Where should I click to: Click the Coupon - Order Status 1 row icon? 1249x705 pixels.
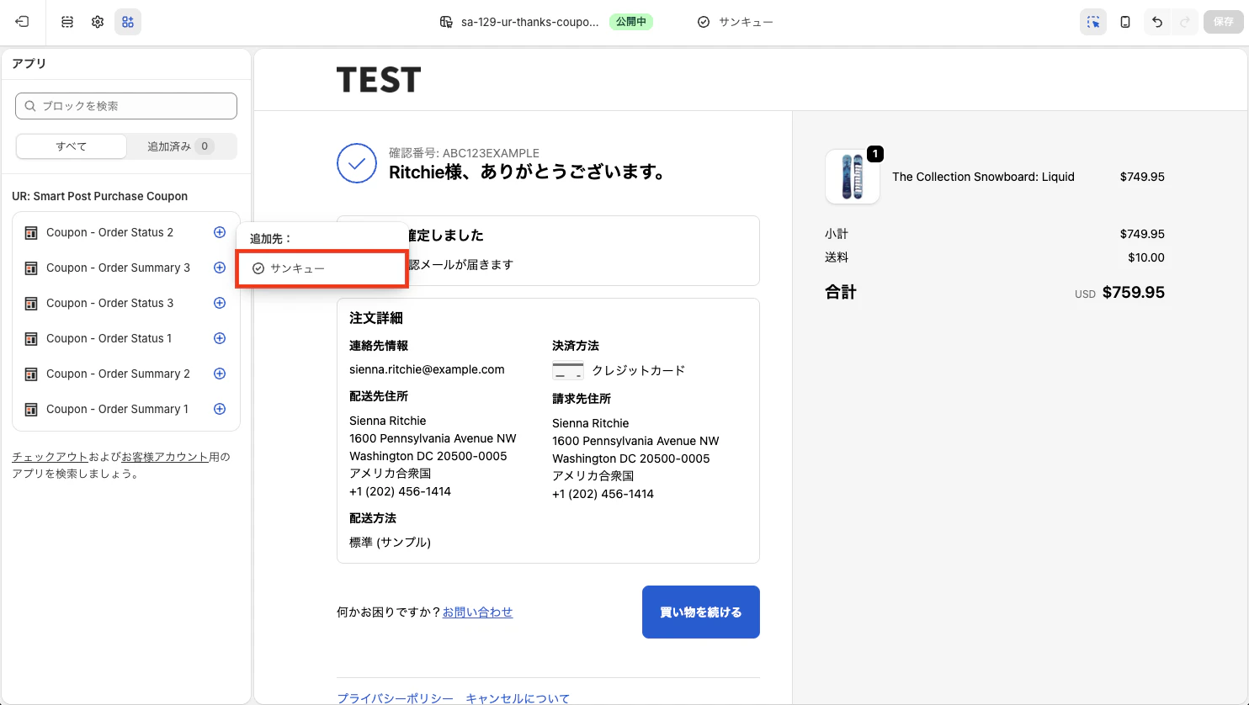pyautogui.click(x=31, y=339)
